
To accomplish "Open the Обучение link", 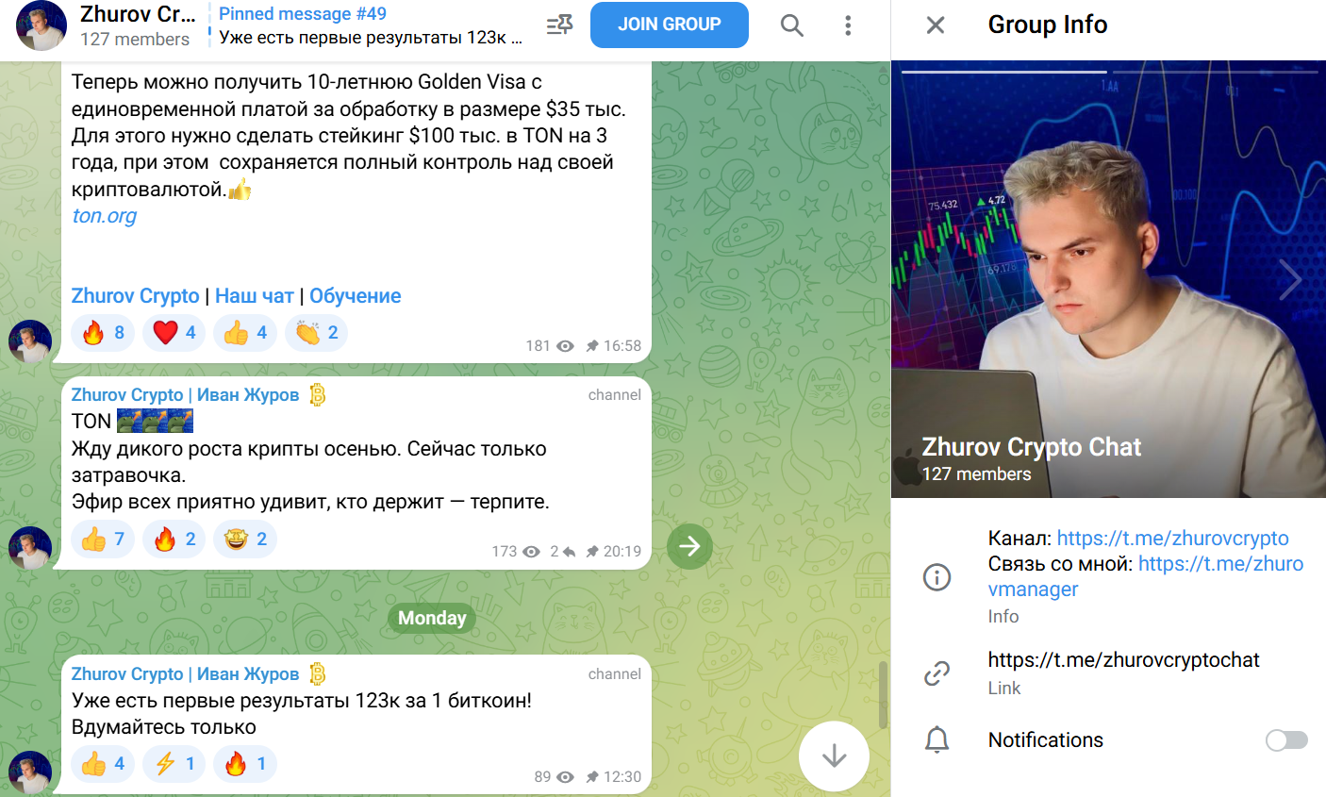I will click(x=356, y=296).
